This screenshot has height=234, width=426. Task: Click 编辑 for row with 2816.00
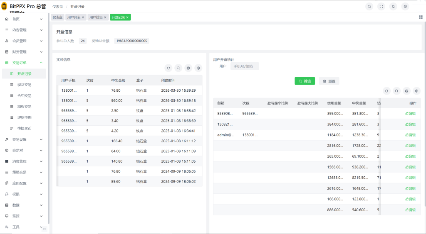(x=410, y=146)
